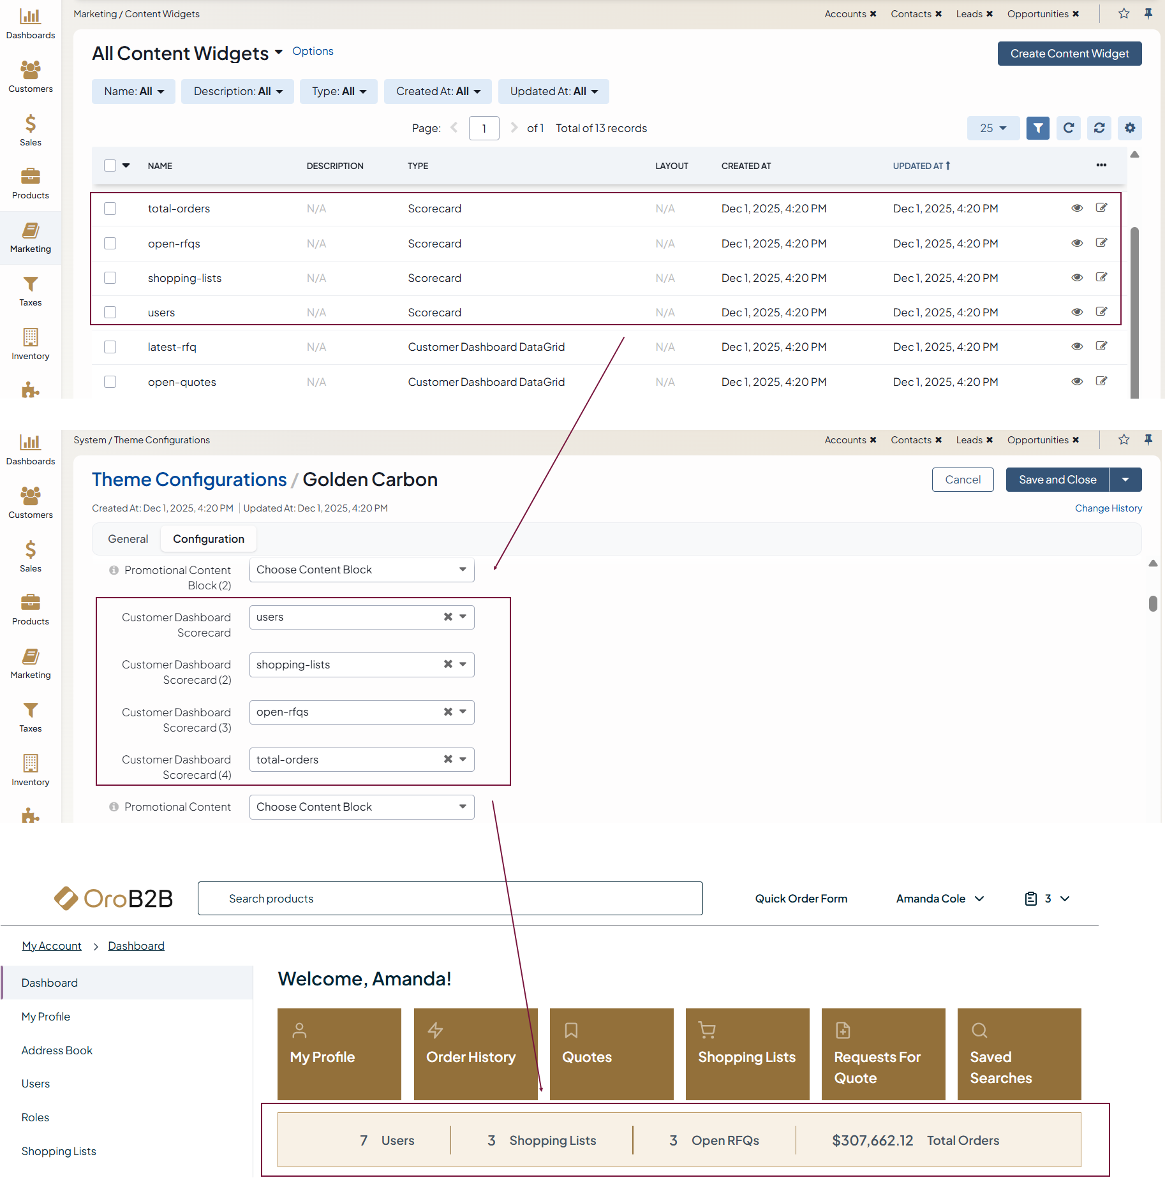Tick the select-all checkbox in grid header
The image size is (1165, 1201).
110,166
